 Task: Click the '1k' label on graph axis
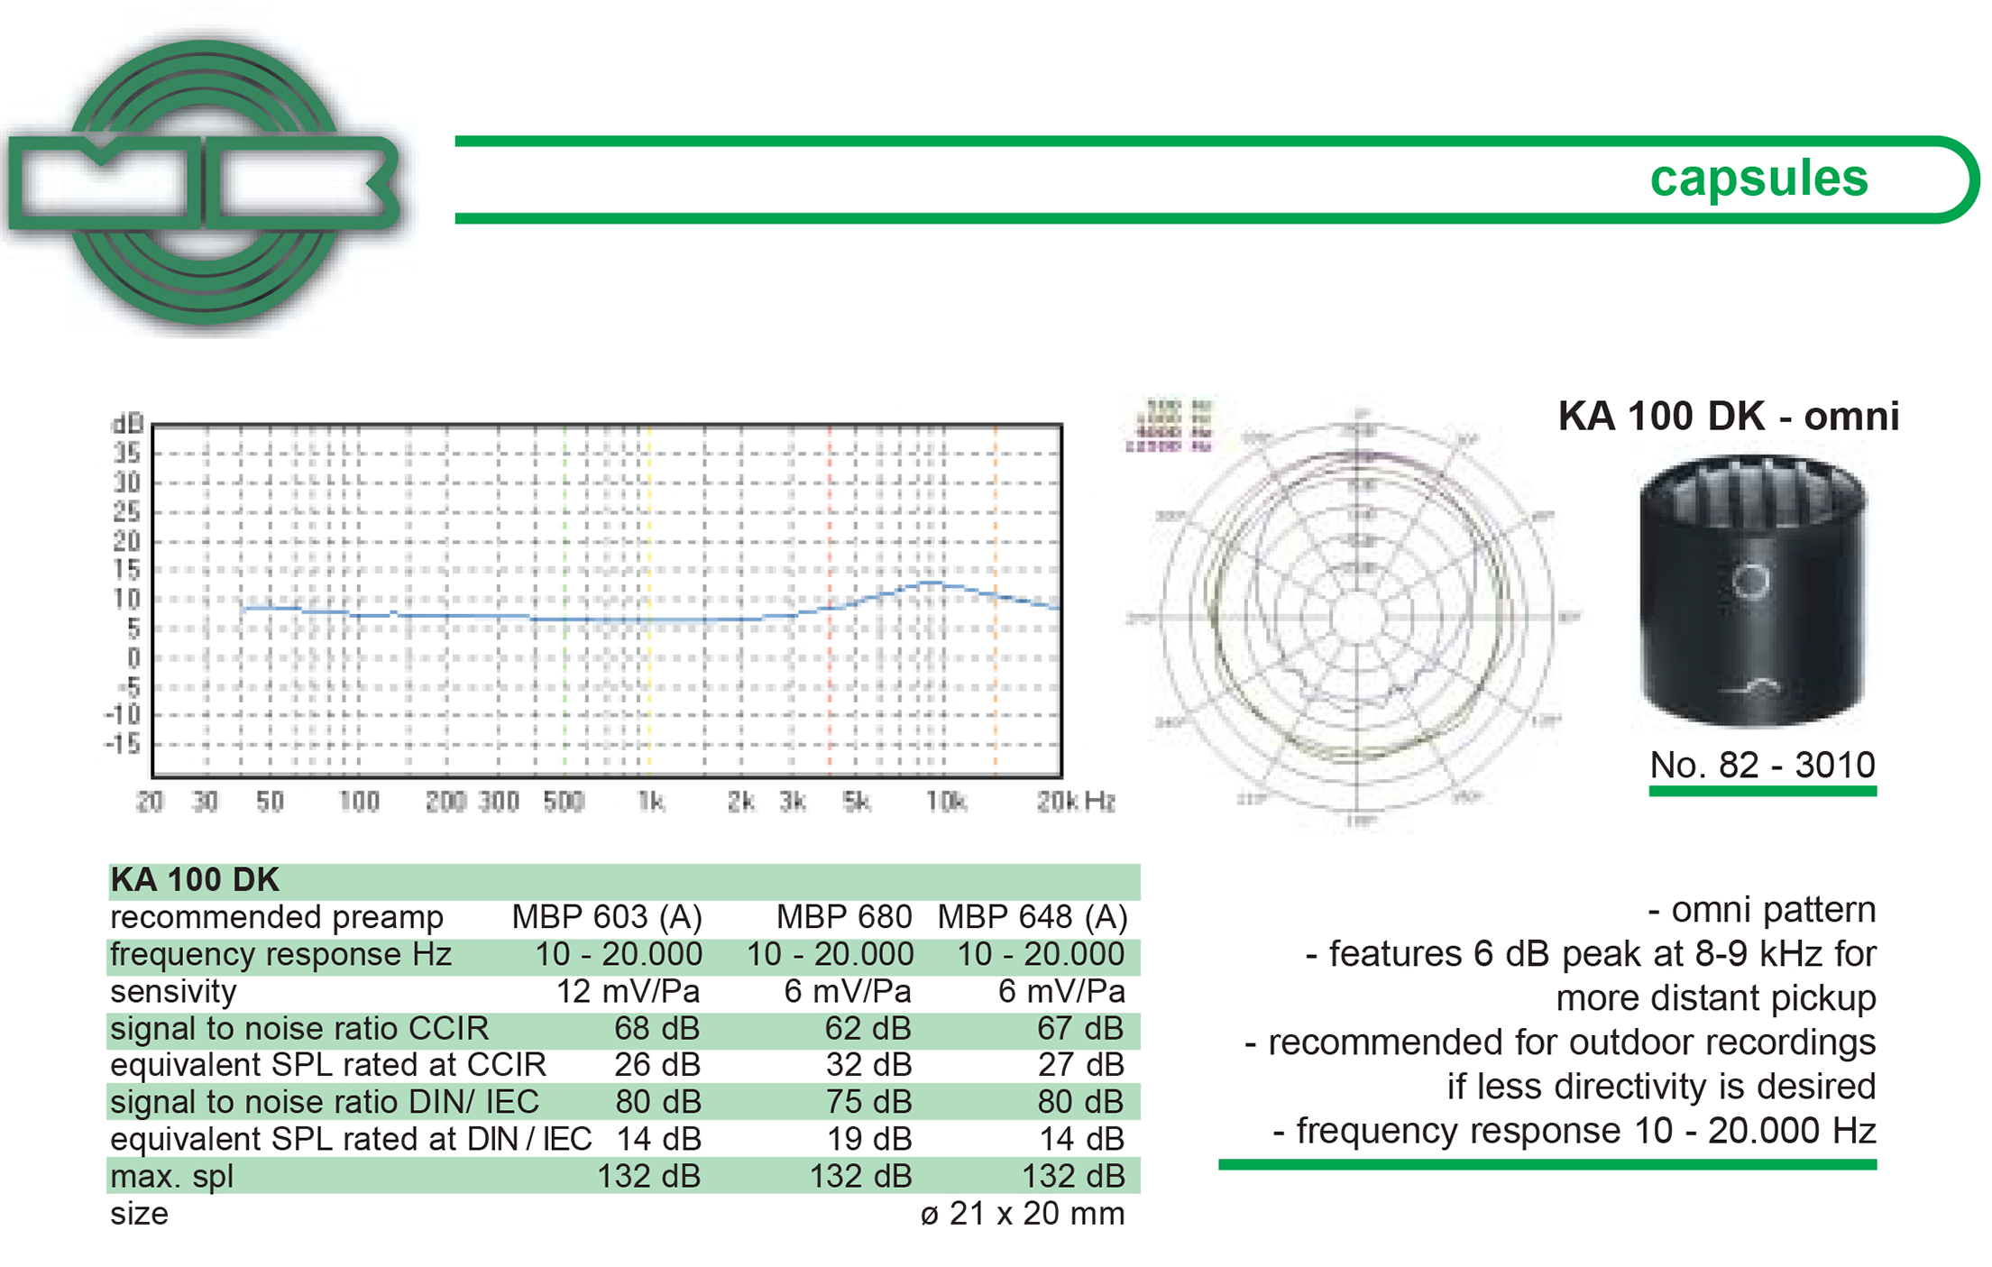pyautogui.click(x=650, y=802)
